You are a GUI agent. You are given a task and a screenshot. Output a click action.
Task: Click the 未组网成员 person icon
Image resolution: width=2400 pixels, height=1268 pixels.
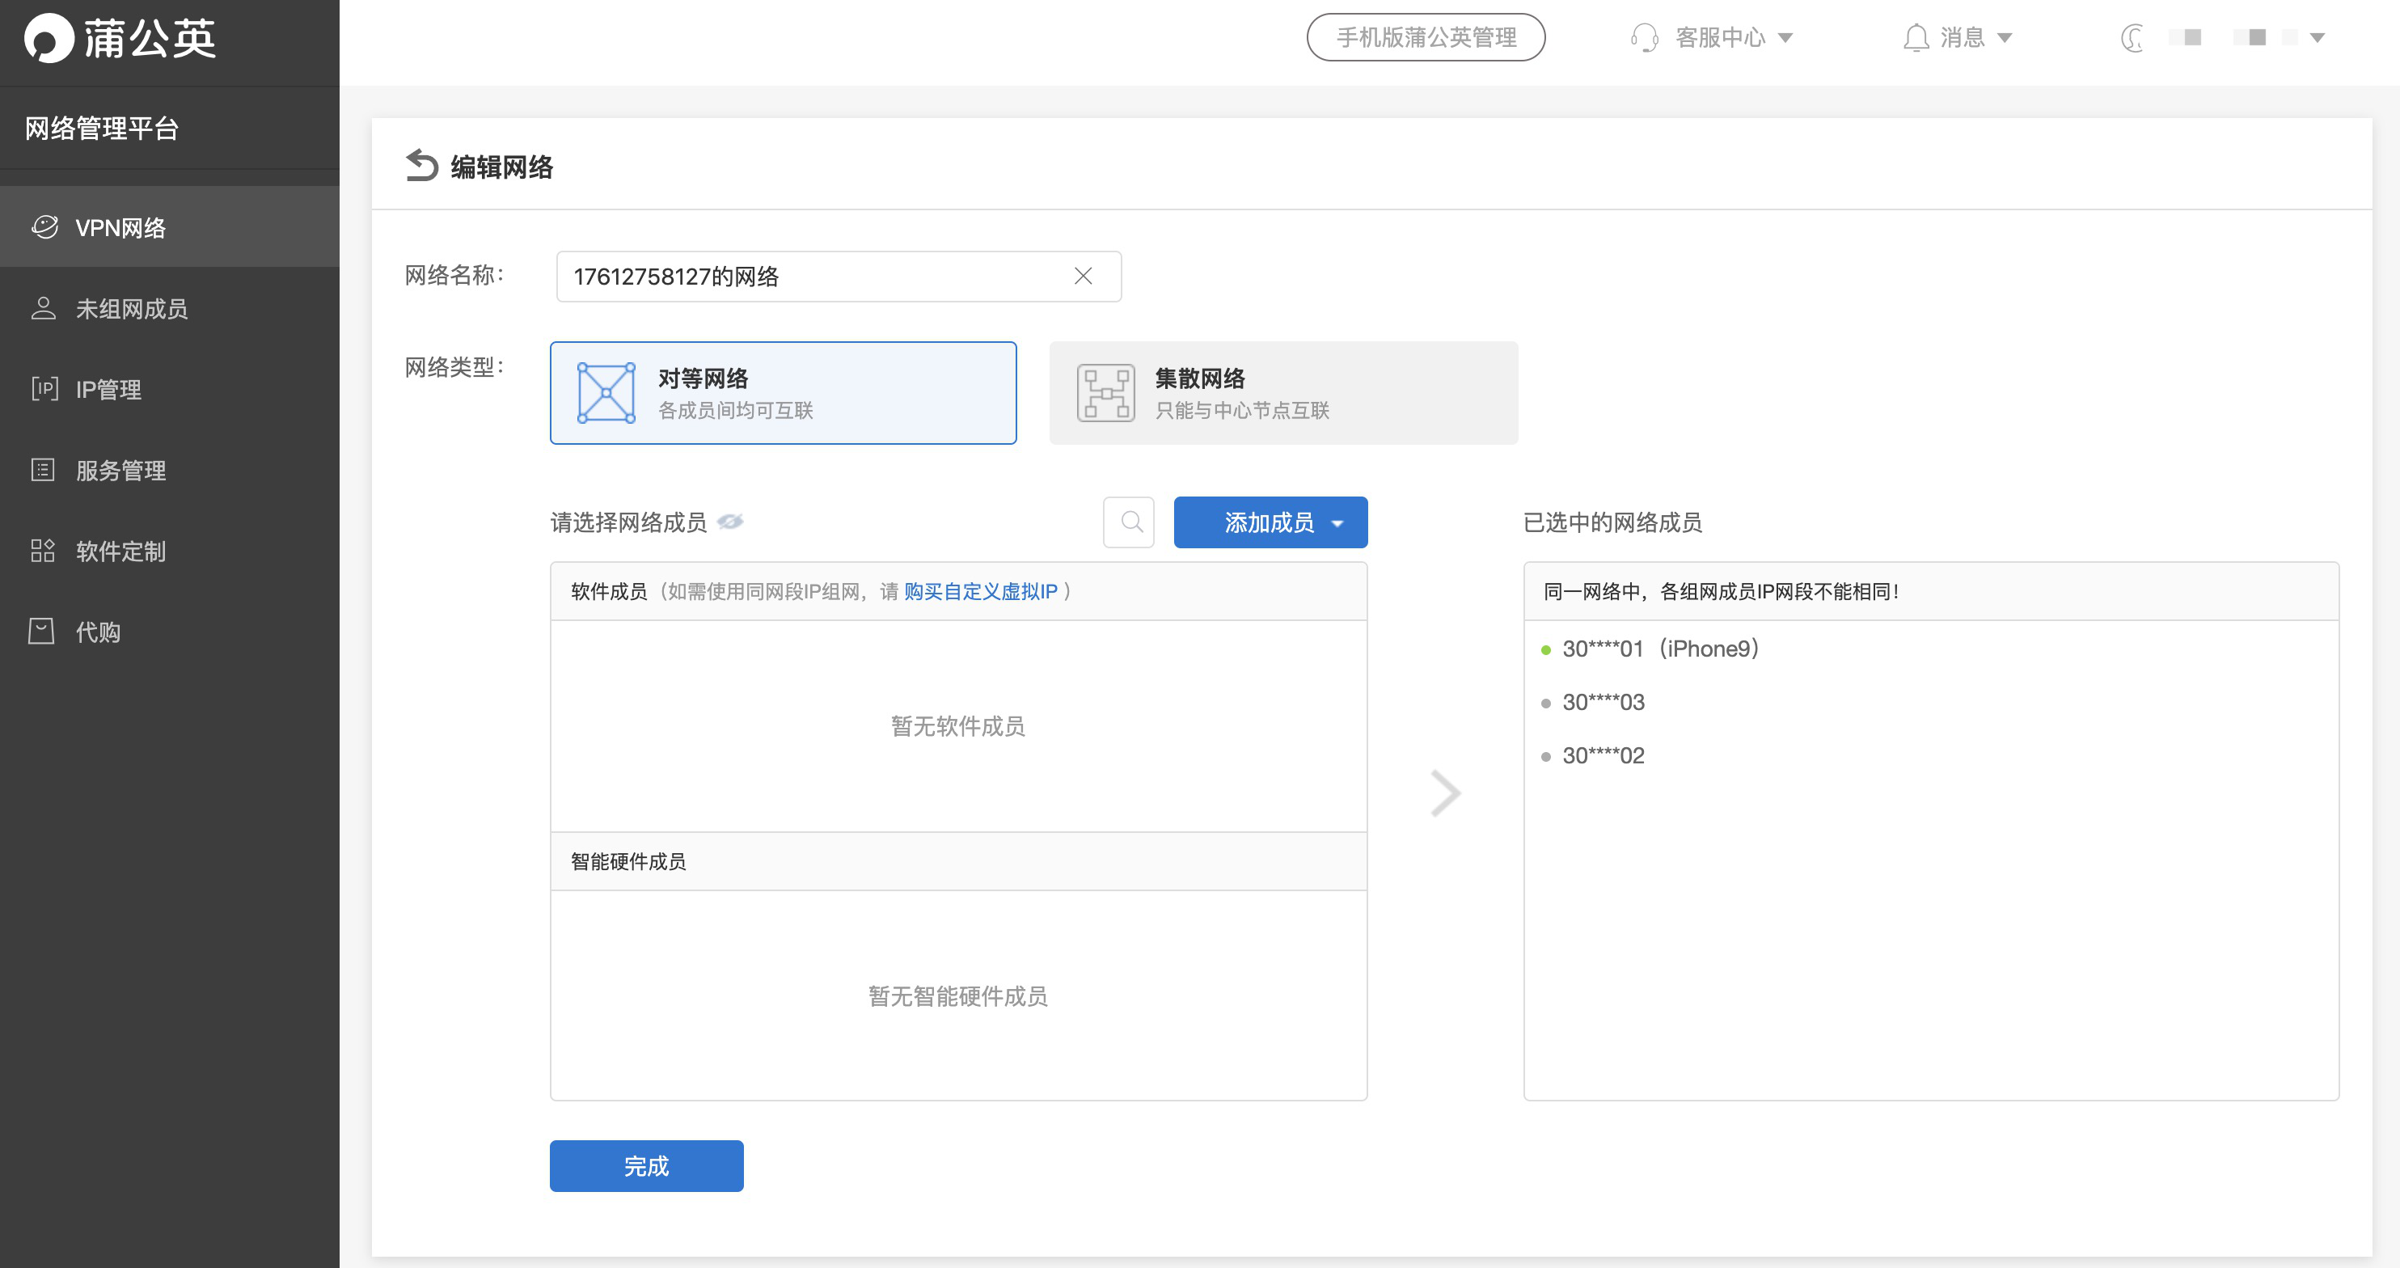tap(43, 308)
